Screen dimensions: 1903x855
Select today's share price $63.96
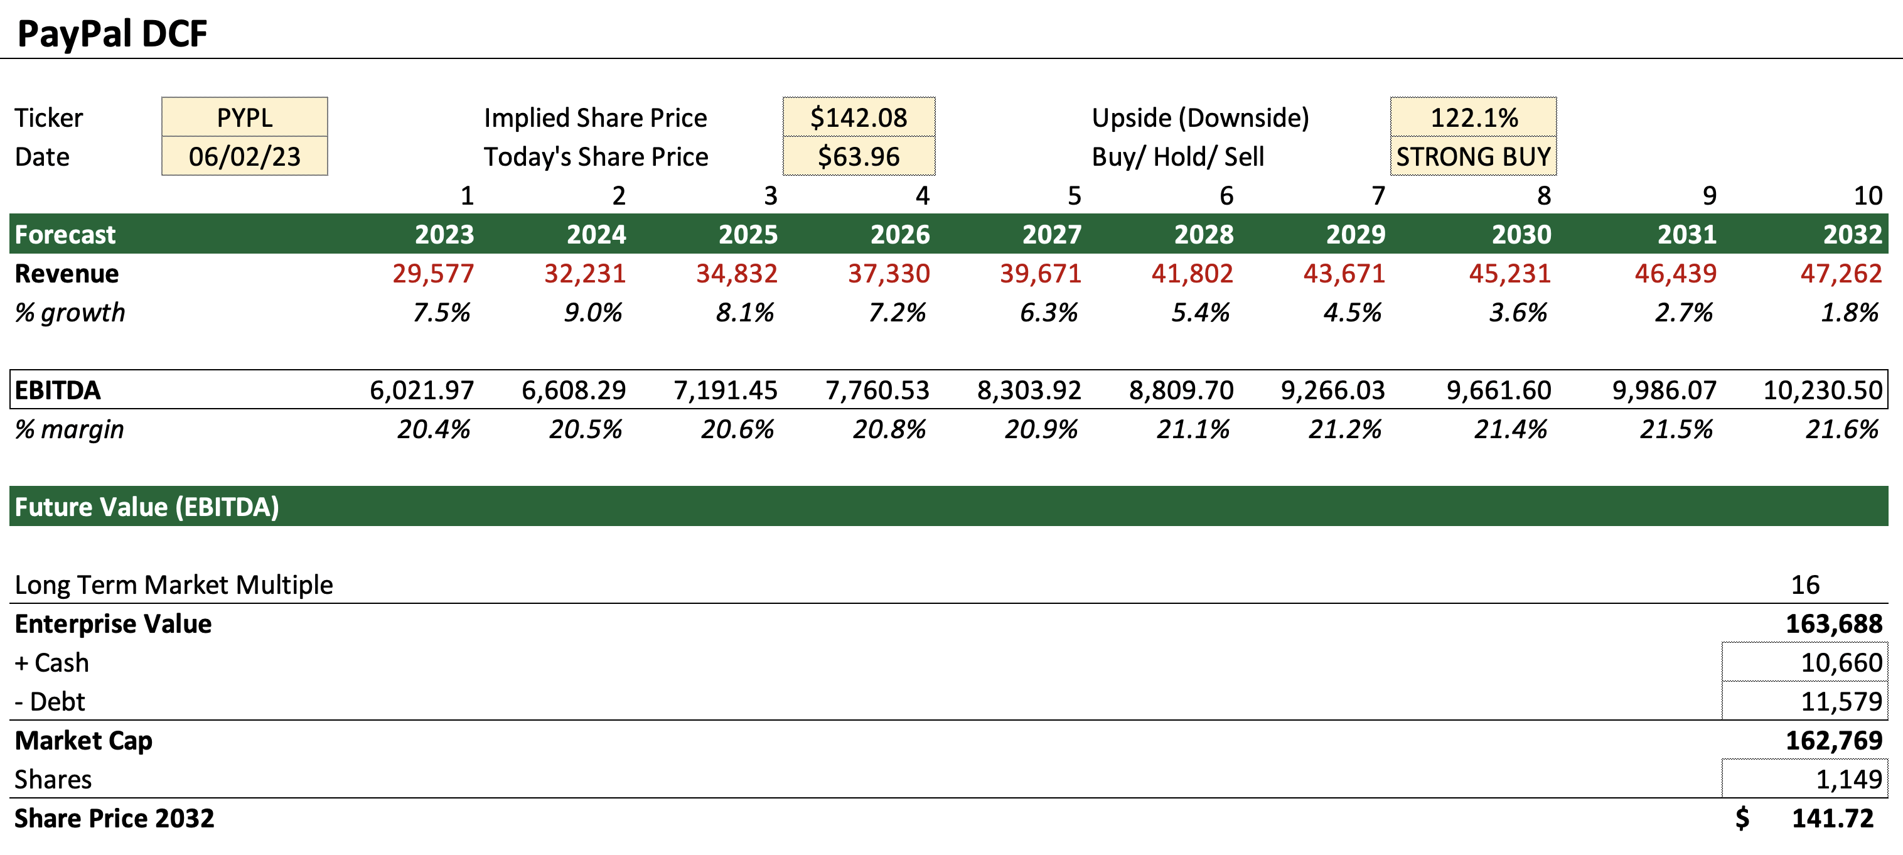pyautogui.click(x=859, y=156)
